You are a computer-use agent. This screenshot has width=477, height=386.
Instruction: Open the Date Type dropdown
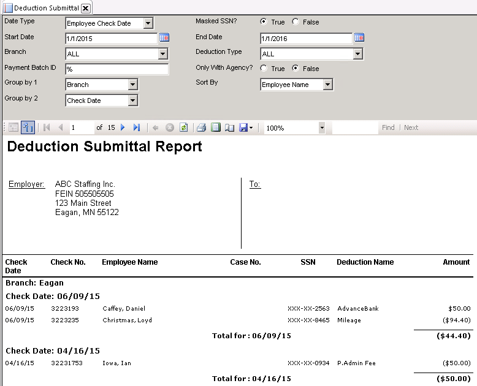pos(148,23)
